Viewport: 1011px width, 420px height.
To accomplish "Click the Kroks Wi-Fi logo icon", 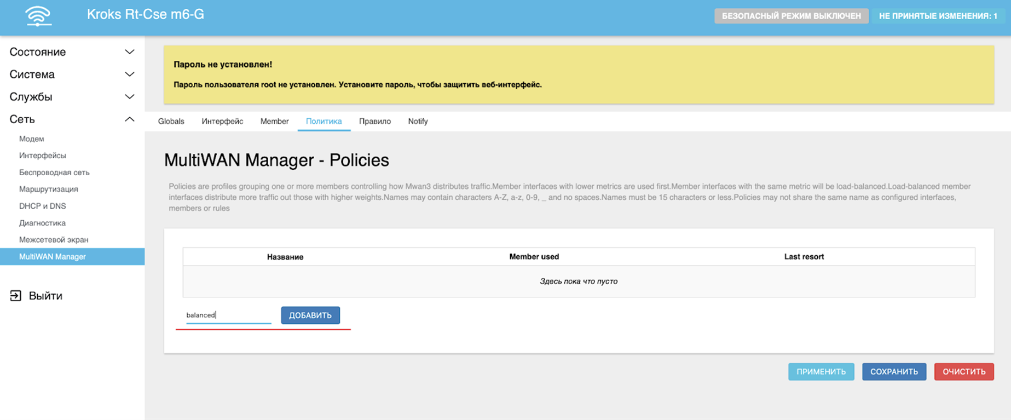I will (38, 16).
